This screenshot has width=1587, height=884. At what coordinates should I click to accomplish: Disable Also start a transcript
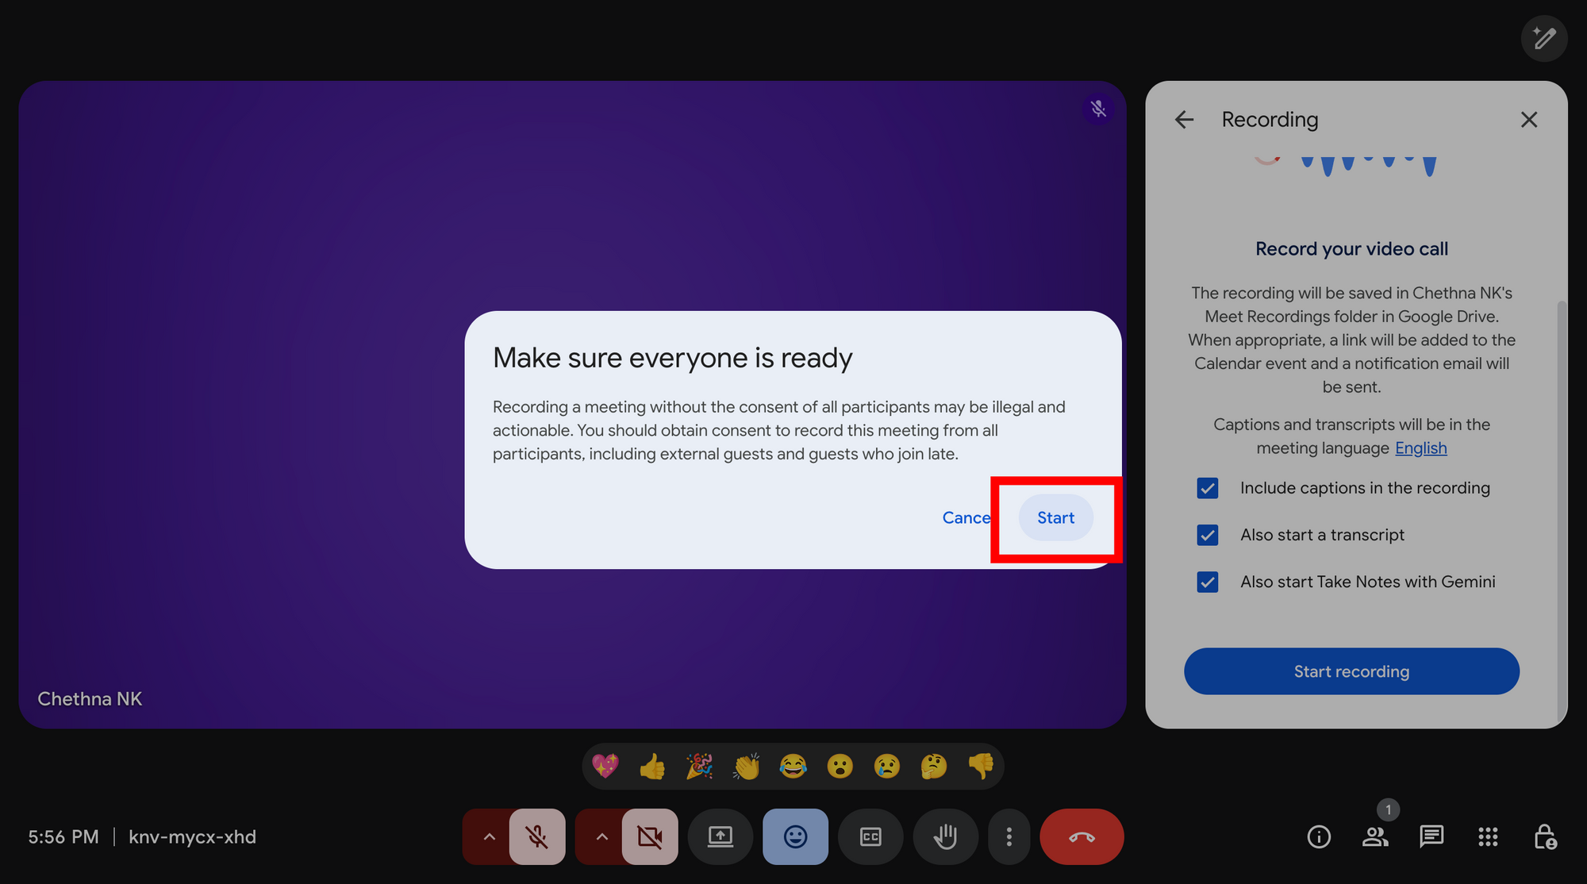[x=1207, y=535]
